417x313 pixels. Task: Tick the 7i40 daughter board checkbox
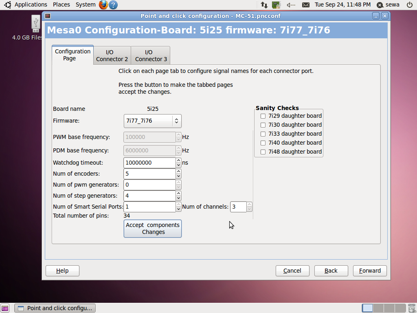click(x=263, y=143)
